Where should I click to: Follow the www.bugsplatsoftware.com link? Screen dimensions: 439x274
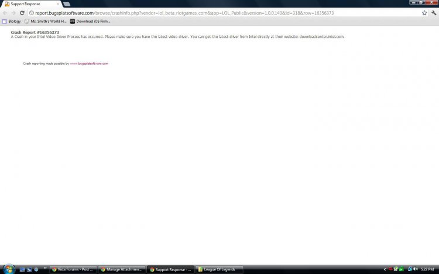click(89, 64)
